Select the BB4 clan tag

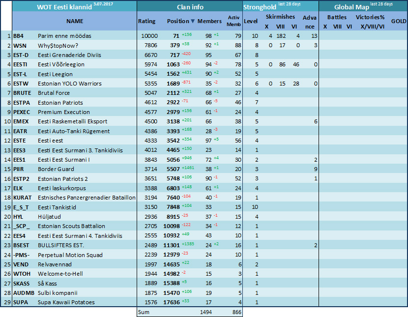tap(19, 36)
